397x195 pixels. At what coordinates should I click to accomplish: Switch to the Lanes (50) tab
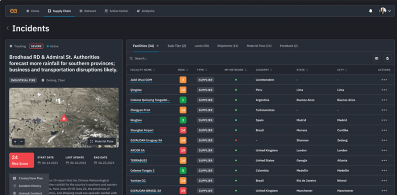(x=202, y=46)
